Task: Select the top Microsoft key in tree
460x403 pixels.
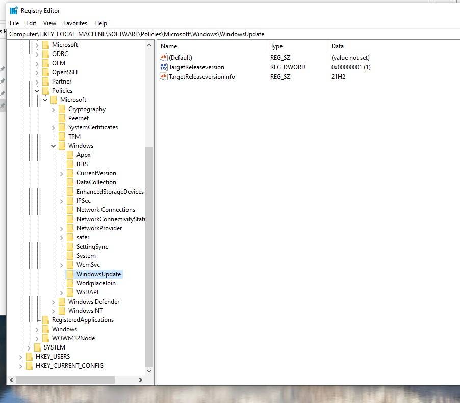Action: 65,45
